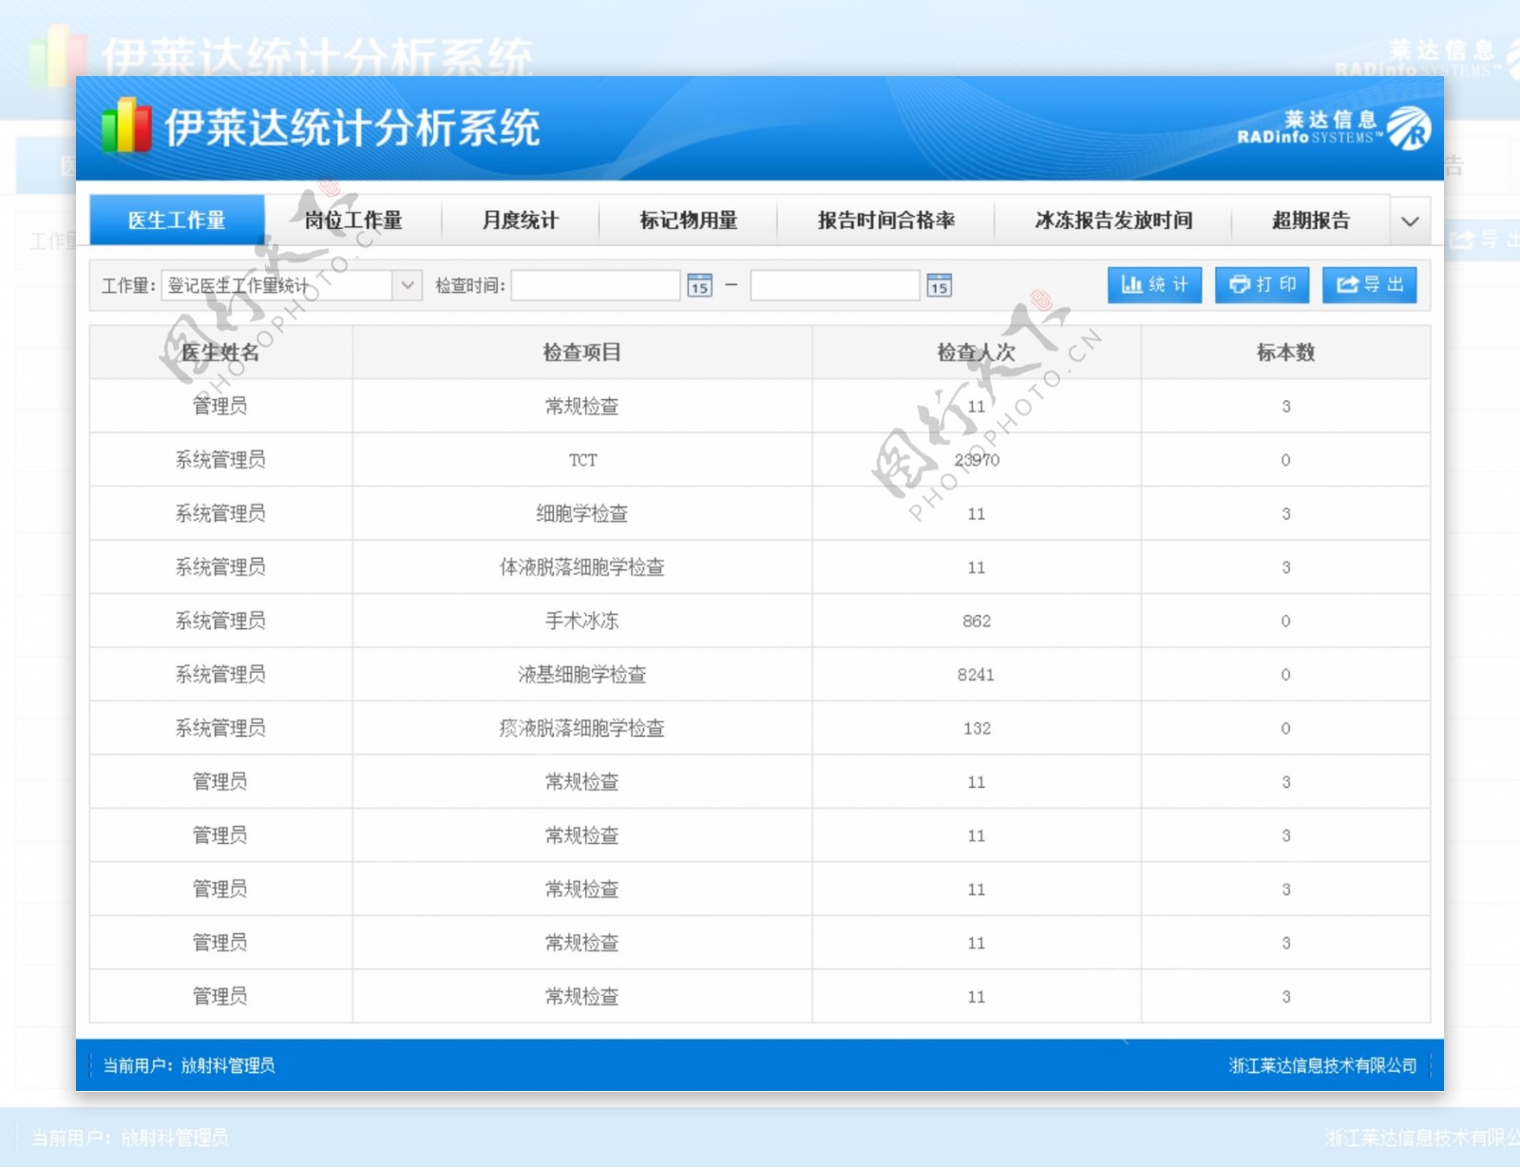Click 当前用户: 放射科管理员 in status bar
1520x1168 pixels.
pyautogui.click(x=189, y=1065)
